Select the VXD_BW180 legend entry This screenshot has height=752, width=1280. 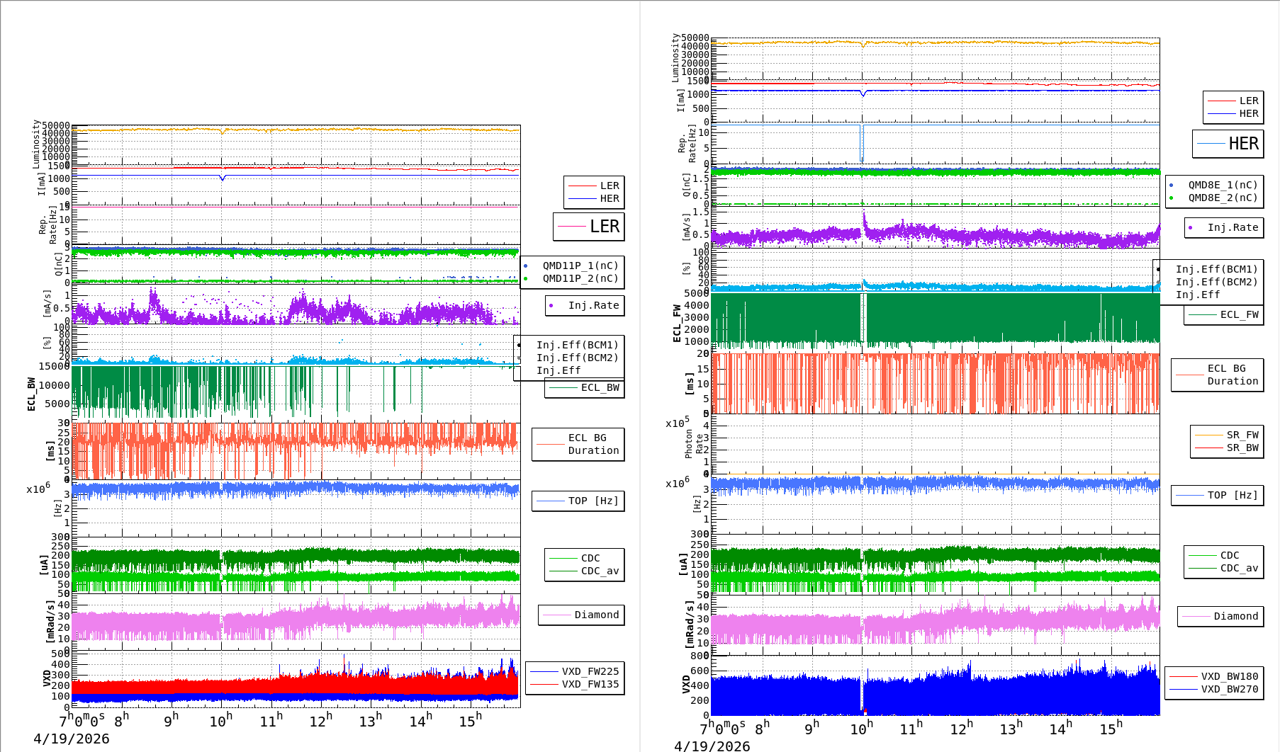point(1229,676)
